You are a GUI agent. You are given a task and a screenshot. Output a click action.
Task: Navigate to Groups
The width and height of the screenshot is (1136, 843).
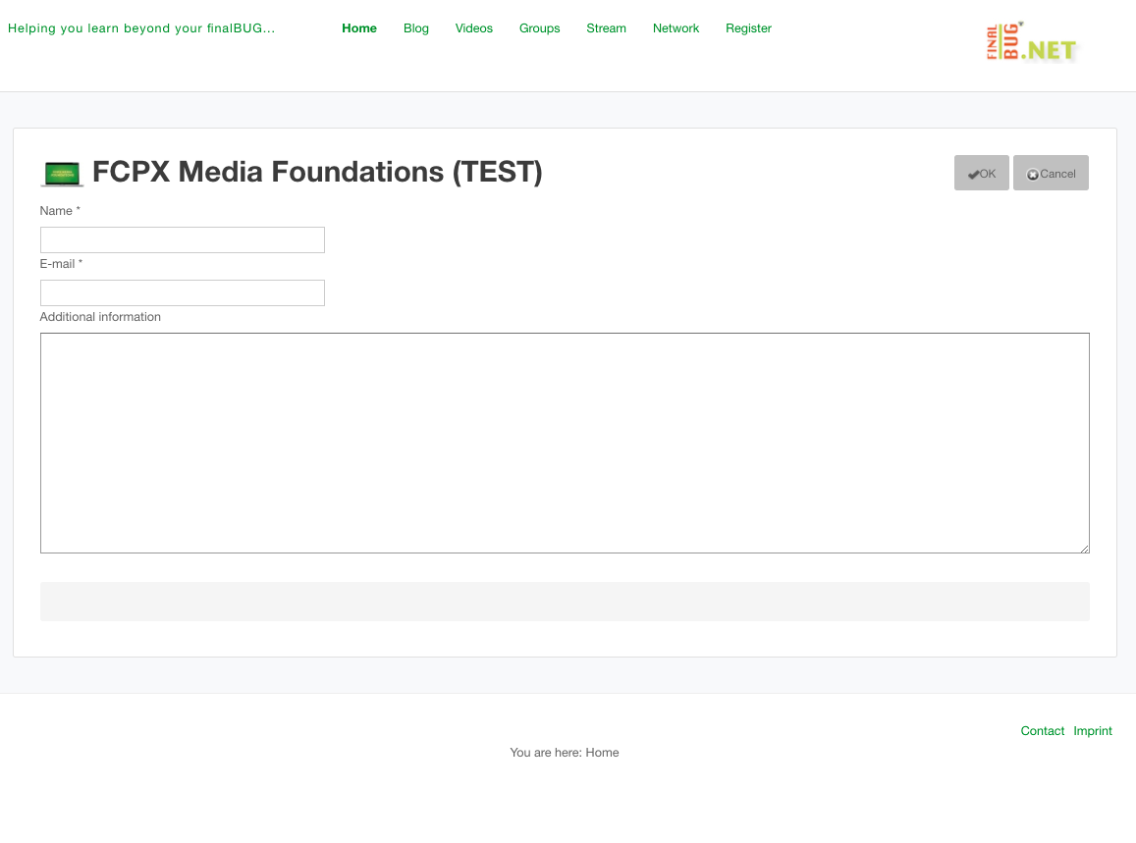tap(540, 28)
